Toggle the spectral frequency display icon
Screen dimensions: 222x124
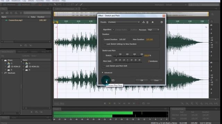coord(40,4)
